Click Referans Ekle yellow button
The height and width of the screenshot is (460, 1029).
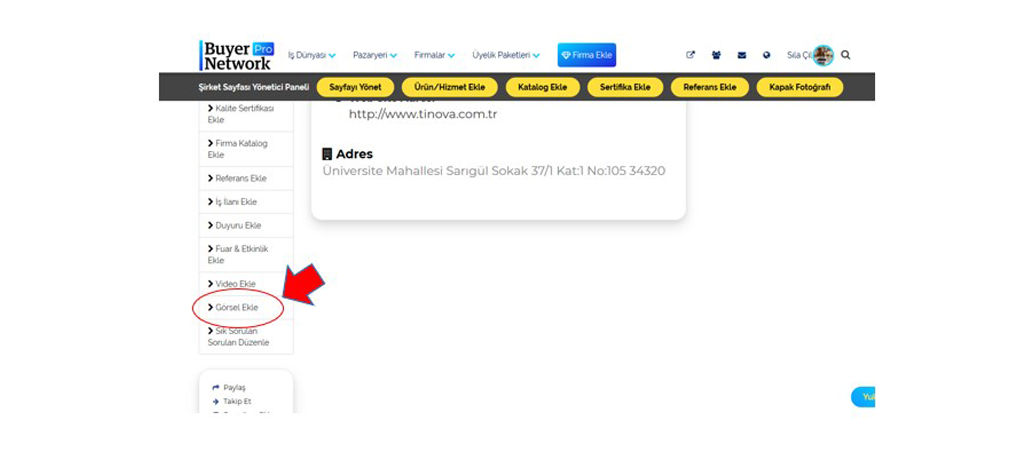click(709, 87)
